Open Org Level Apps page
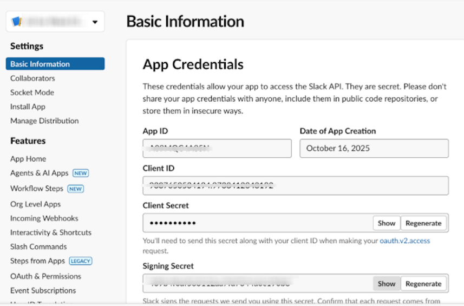The height and width of the screenshot is (306, 464). point(35,204)
